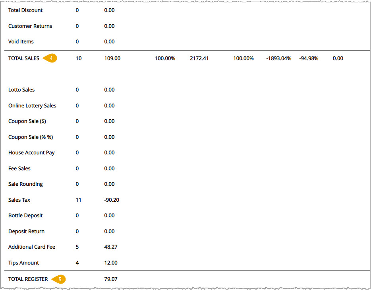371x290 pixels.
Task: Click the Customer Returns row label
Action: coord(30,26)
